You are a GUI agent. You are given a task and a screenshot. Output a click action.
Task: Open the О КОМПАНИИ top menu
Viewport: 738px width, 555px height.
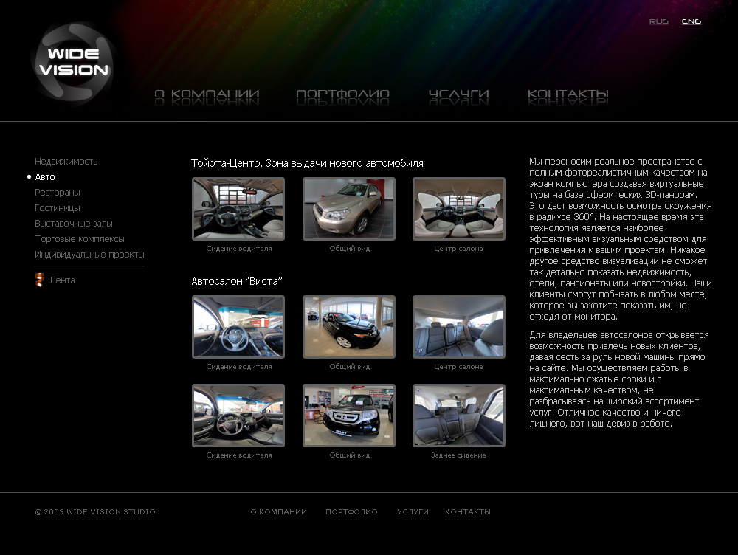pyautogui.click(x=207, y=94)
